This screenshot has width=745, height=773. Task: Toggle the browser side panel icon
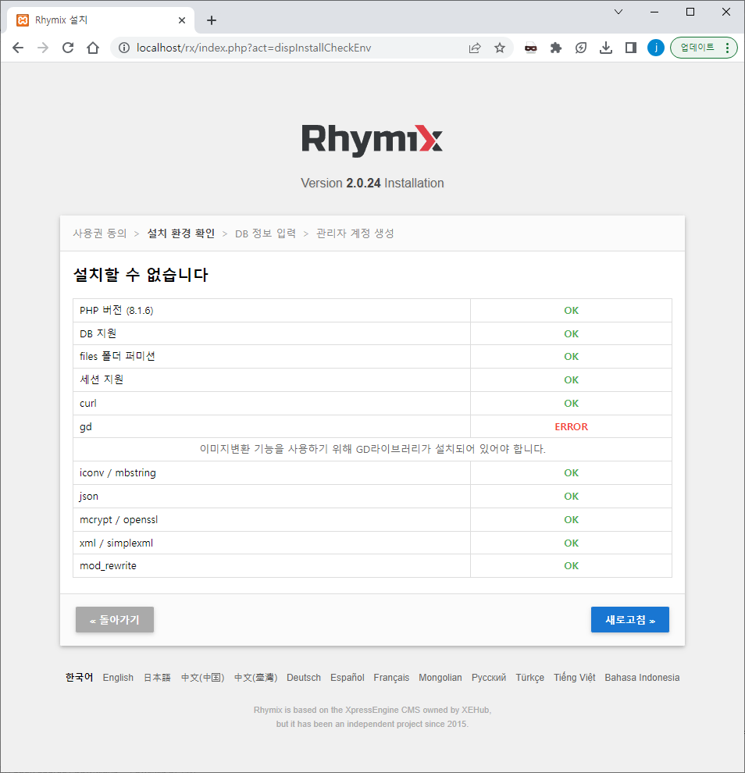point(631,48)
